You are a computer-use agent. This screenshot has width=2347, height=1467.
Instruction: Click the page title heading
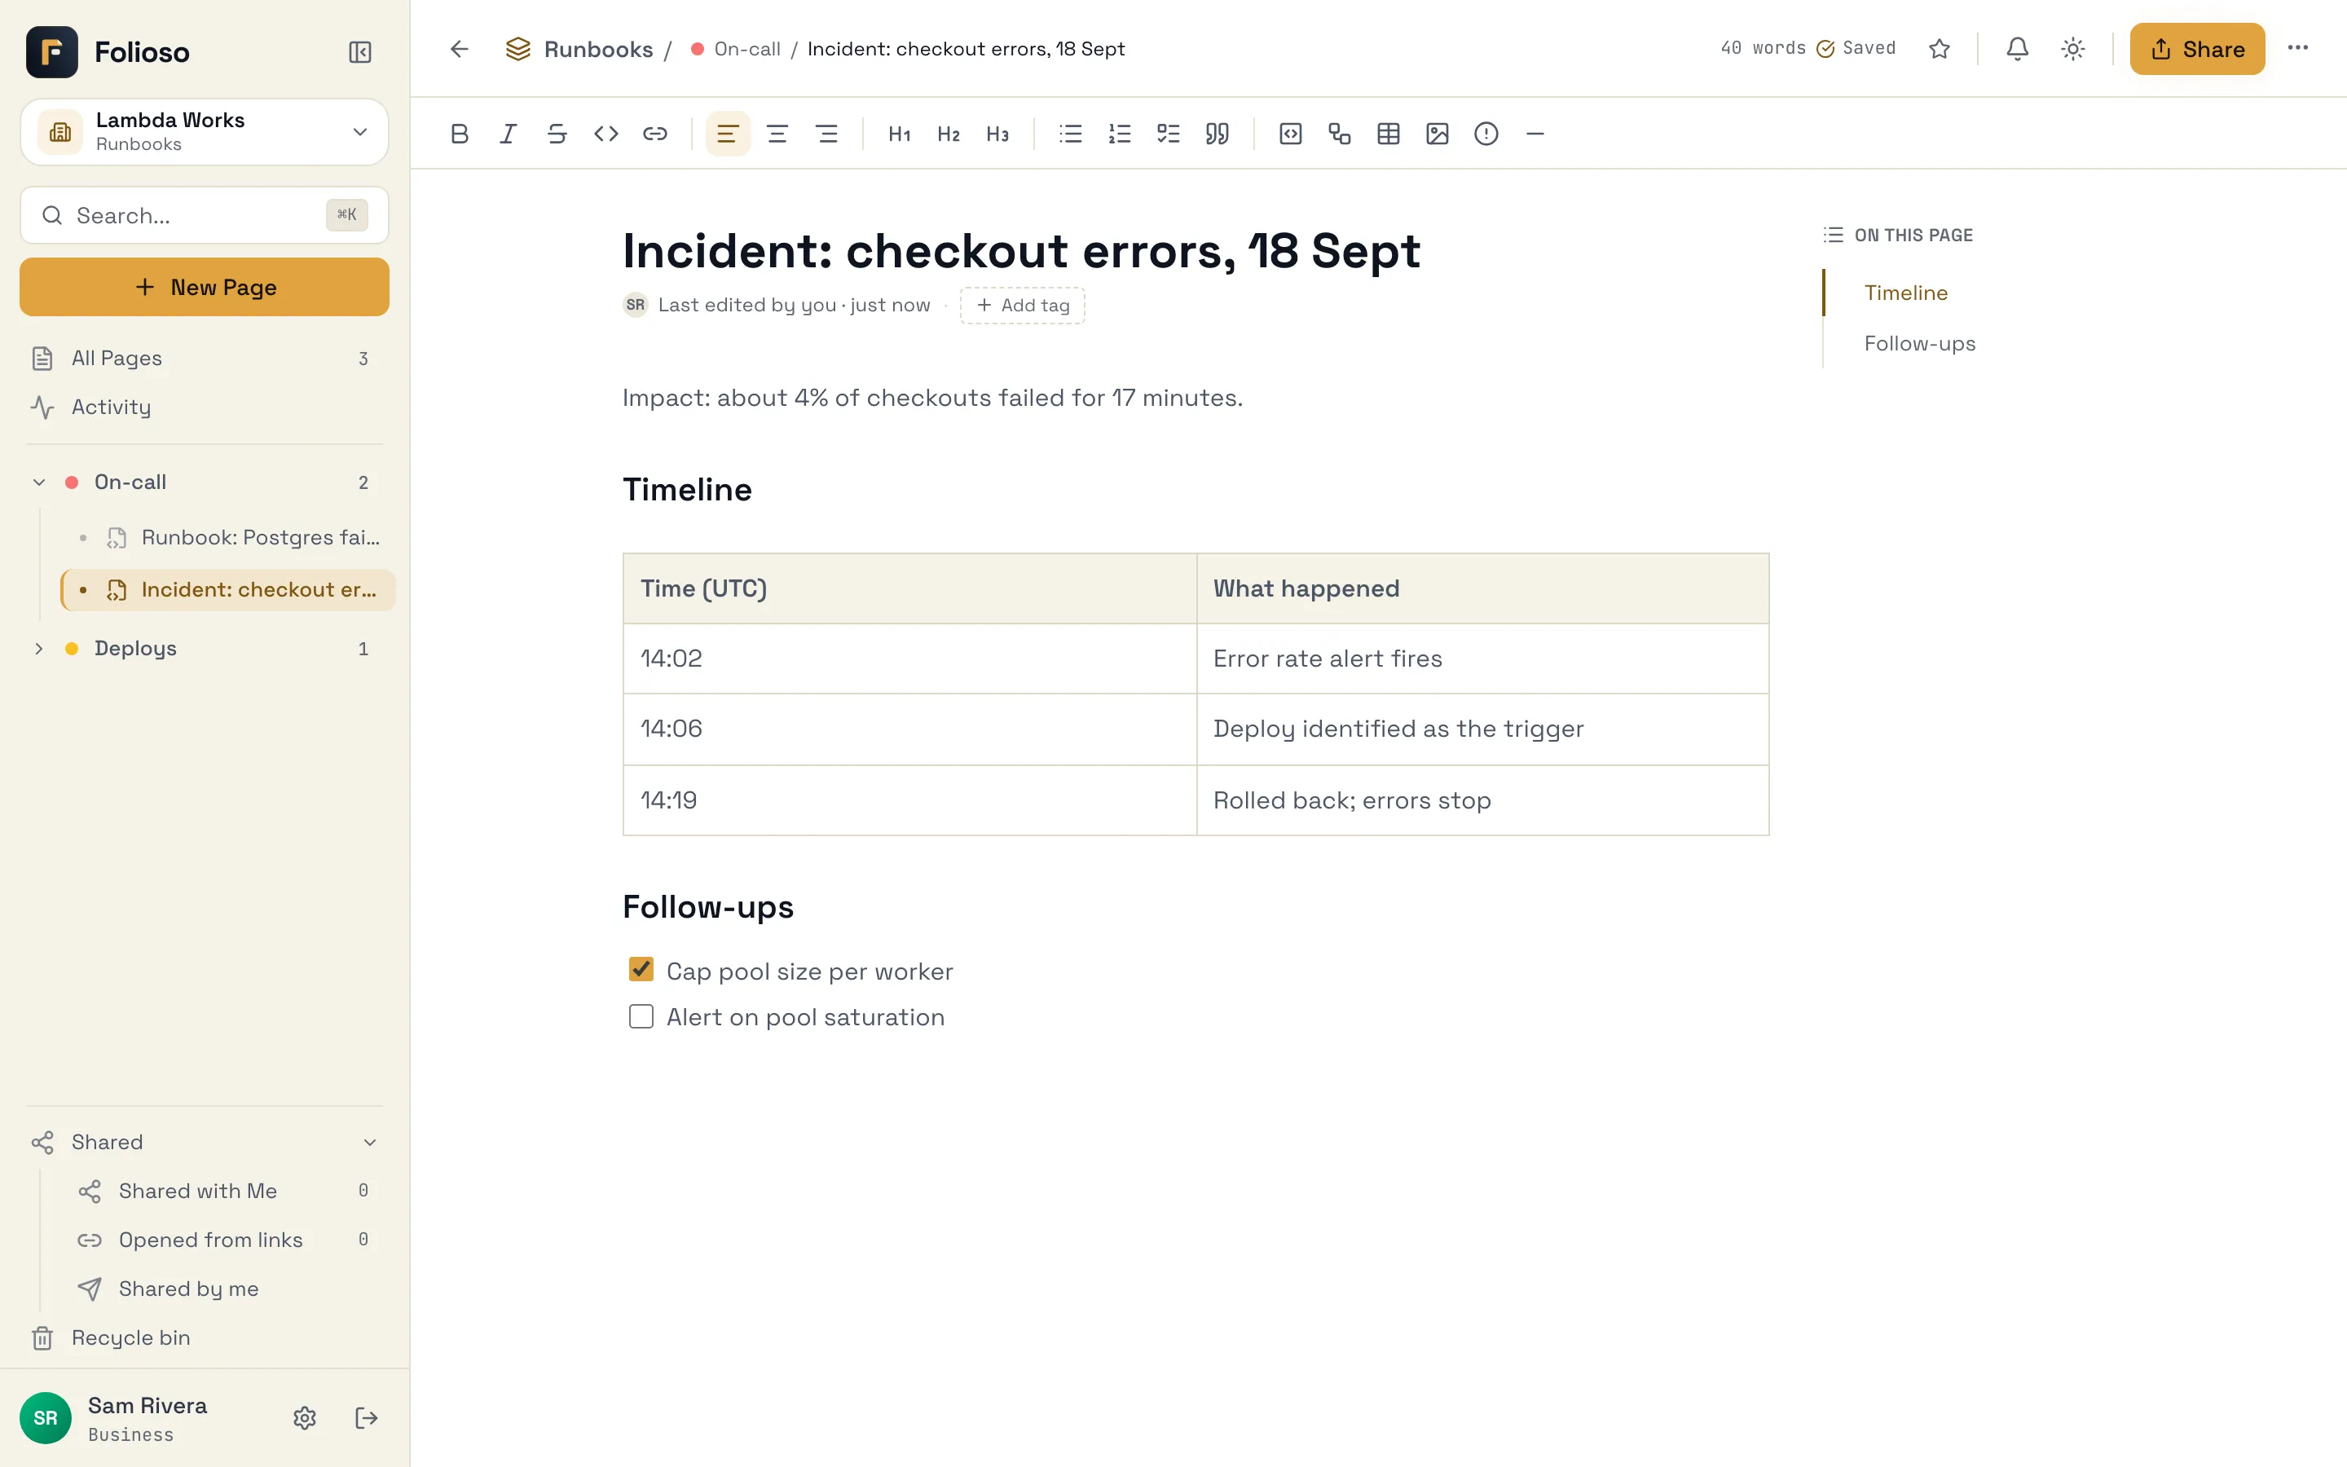click(x=1021, y=250)
